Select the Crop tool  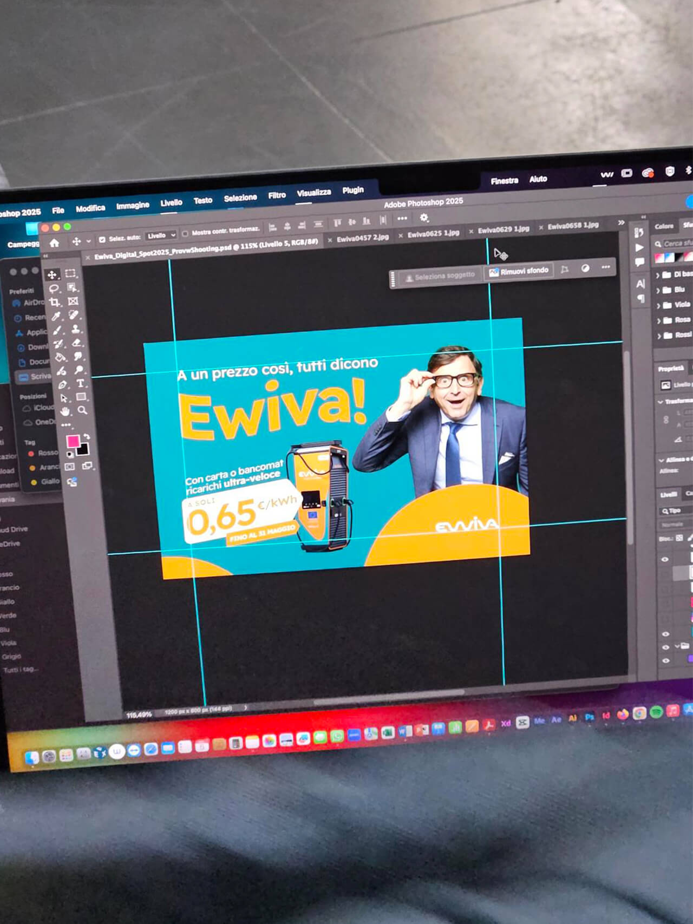(55, 303)
